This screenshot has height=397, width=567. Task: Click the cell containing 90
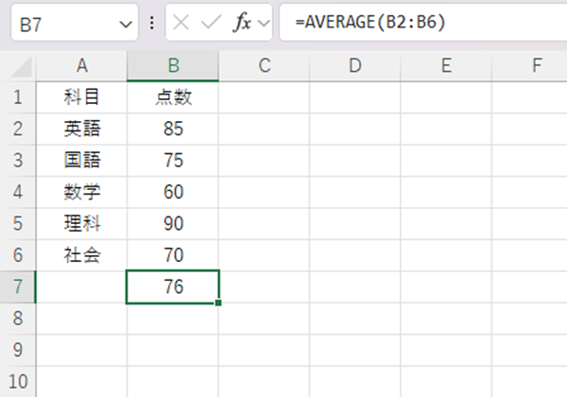173,223
